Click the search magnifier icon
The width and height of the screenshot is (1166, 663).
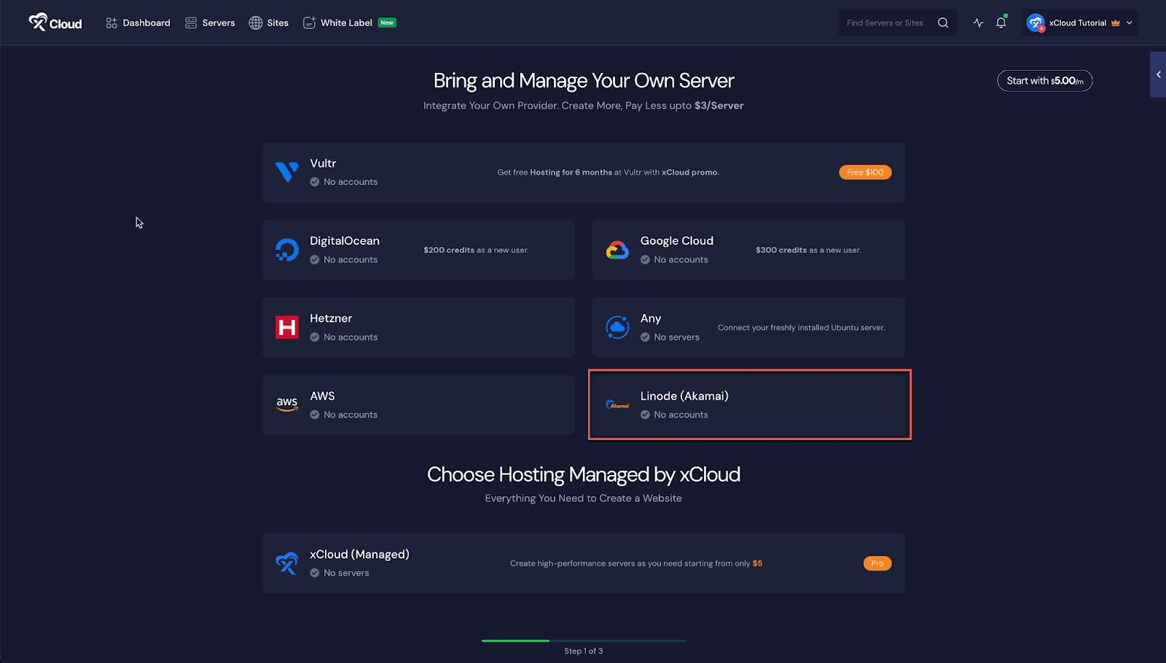coord(943,23)
